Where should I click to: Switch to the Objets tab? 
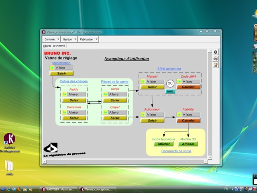pyautogui.click(x=47, y=46)
